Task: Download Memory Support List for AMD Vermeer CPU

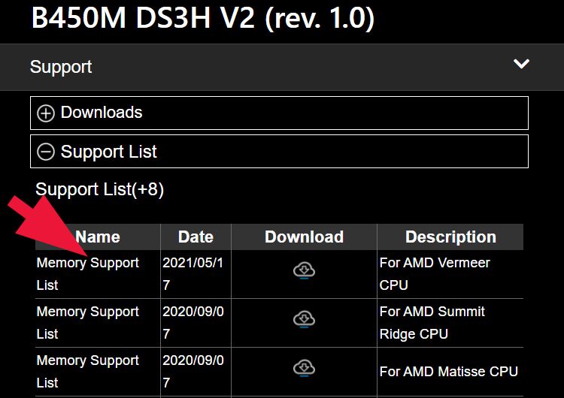Action: pyautogui.click(x=304, y=271)
